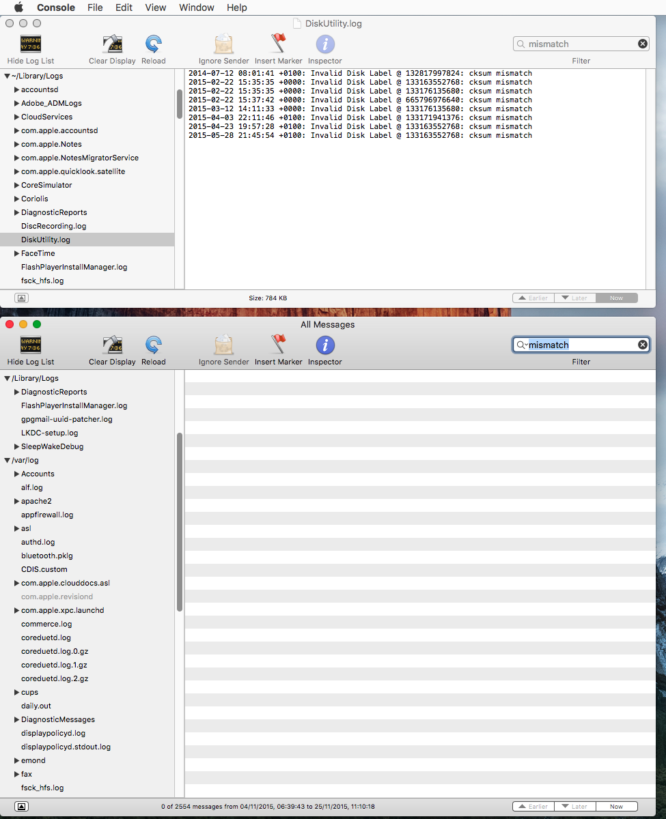Open the Help menu
The width and height of the screenshot is (666, 819).
(237, 8)
